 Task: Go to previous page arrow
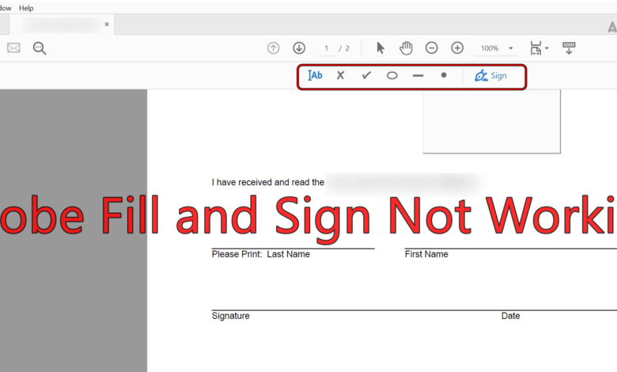(273, 48)
